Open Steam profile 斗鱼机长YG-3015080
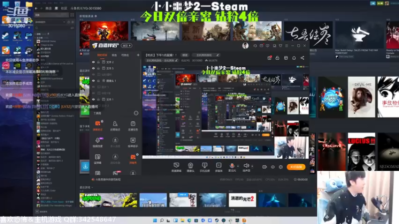399x224 pixels. pyautogui.click(x=86, y=8)
